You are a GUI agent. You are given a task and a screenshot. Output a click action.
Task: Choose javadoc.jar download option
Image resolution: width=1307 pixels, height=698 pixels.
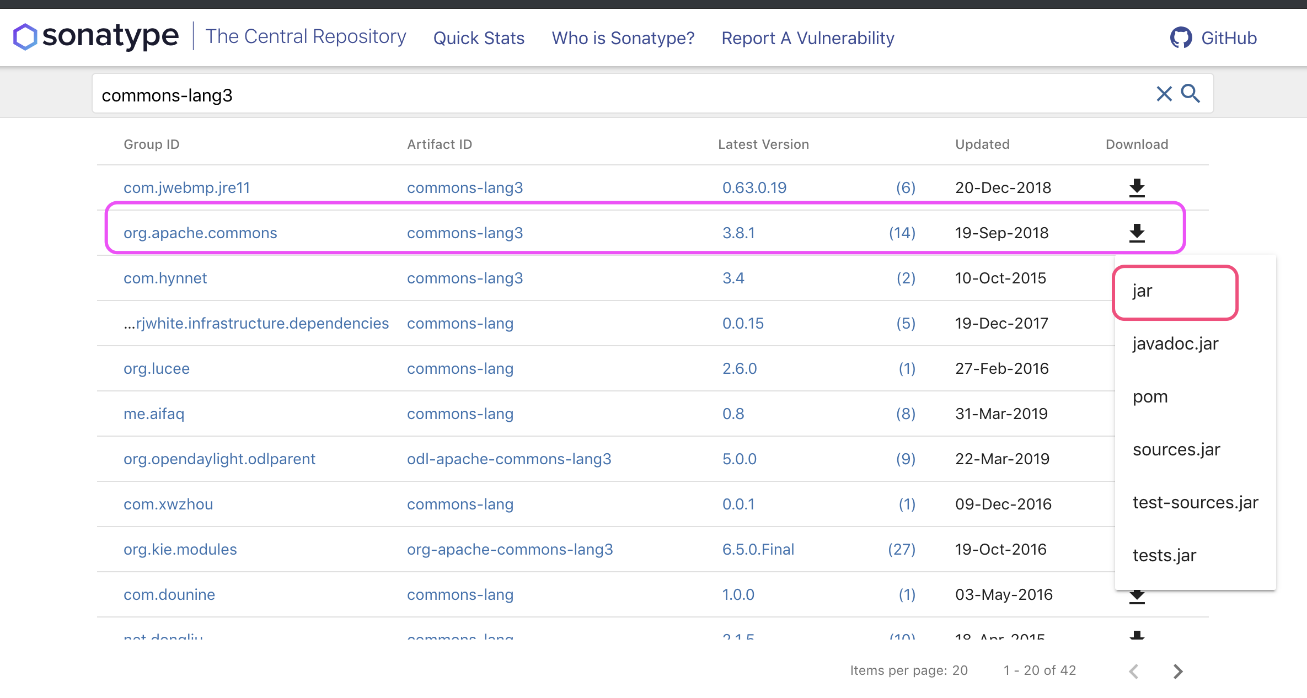(x=1175, y=343)
